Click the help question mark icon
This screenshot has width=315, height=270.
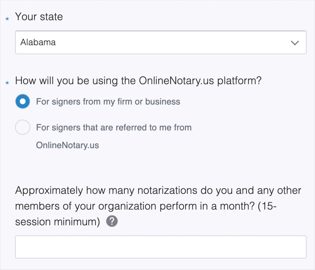(112, 222)
